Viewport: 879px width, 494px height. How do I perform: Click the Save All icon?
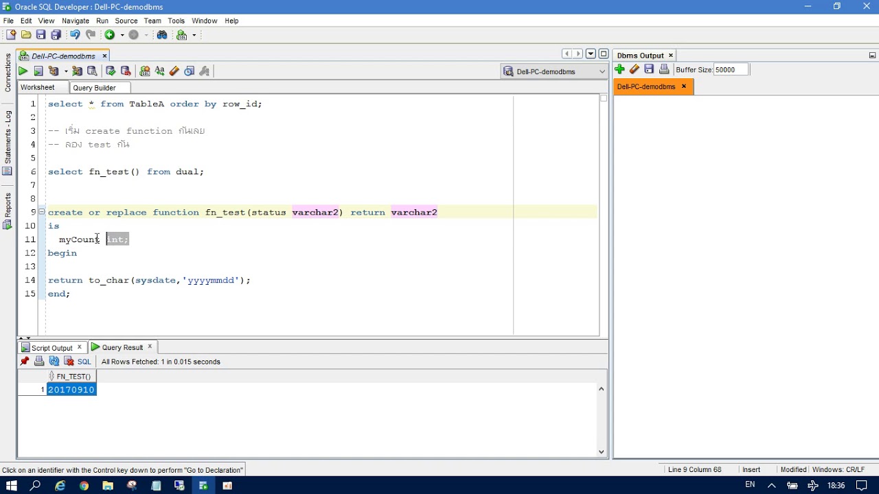click(56, 35)
